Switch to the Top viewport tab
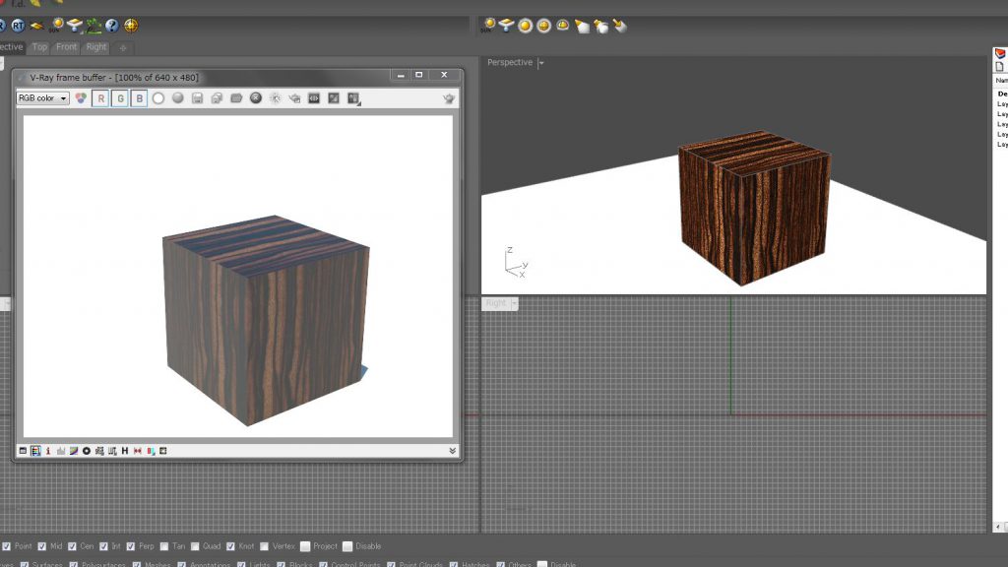The width and height of the screenshot is (1008, 567). tap(39, 46)
